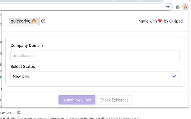Click the Launch New Deal button
191x119 pixels.
pyautogui.click(x=77, y=100)
